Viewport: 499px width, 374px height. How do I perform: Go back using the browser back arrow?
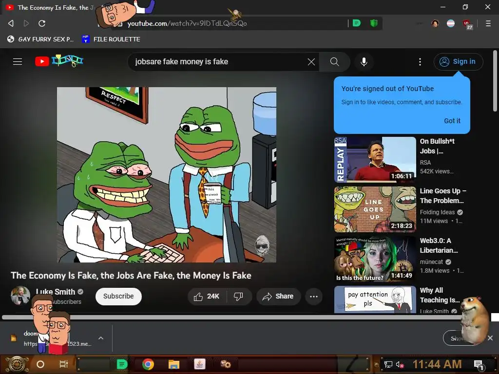coord(11,23)
